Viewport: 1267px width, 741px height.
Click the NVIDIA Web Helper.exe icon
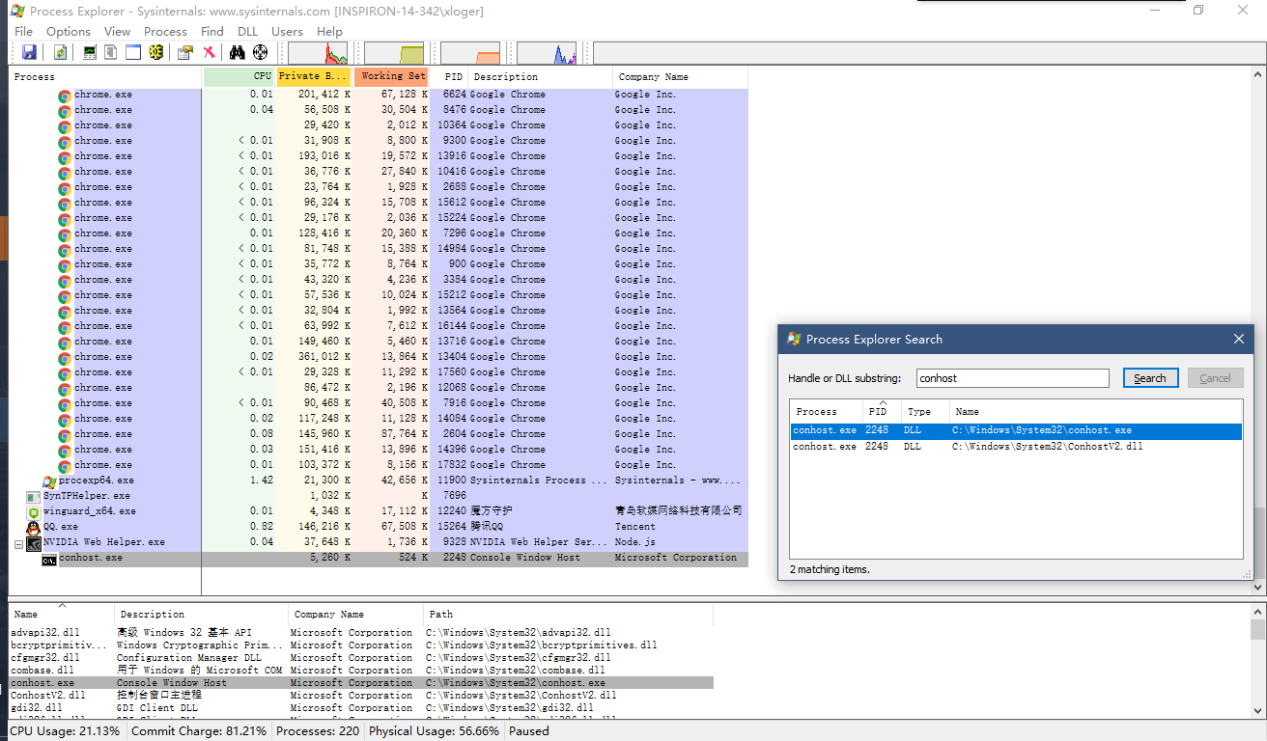point(34,542)
